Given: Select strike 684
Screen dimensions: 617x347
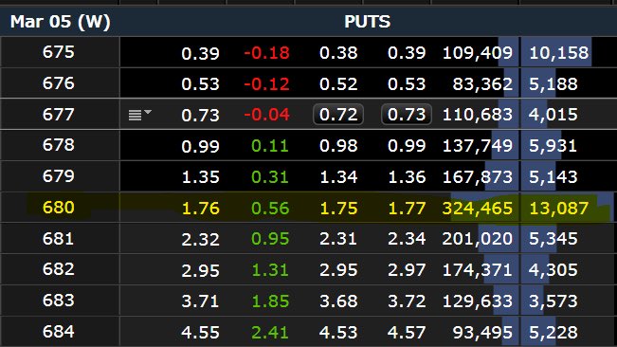Looking at the screenshot, I should (x=59, y=332).
